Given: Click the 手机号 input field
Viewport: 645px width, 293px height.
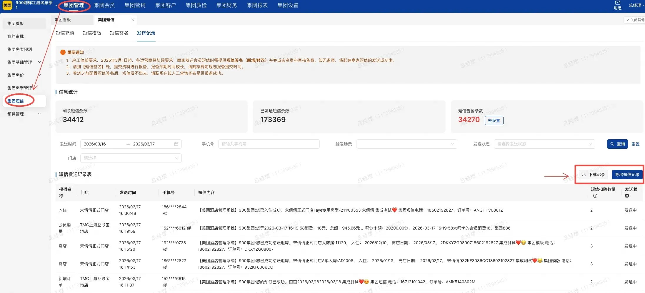Looking at the screenshot, I should [268, 144].
